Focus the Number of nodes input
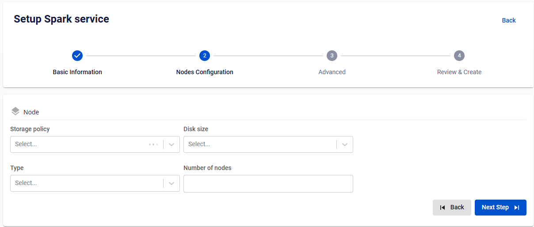Viewport: 534px width, 227px height. click(268, 184)
